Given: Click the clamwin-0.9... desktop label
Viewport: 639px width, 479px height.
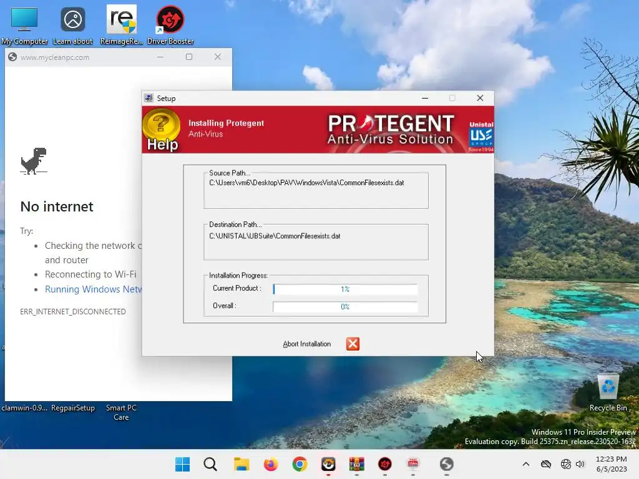Looking at the screenshot, I should pyautogui.click(x=24, y=408).
